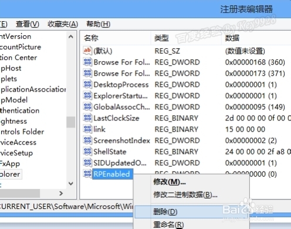Viewport: 291px width, 229px height.
Task: Select the RPEnabled value name
Action: (112, 174)
